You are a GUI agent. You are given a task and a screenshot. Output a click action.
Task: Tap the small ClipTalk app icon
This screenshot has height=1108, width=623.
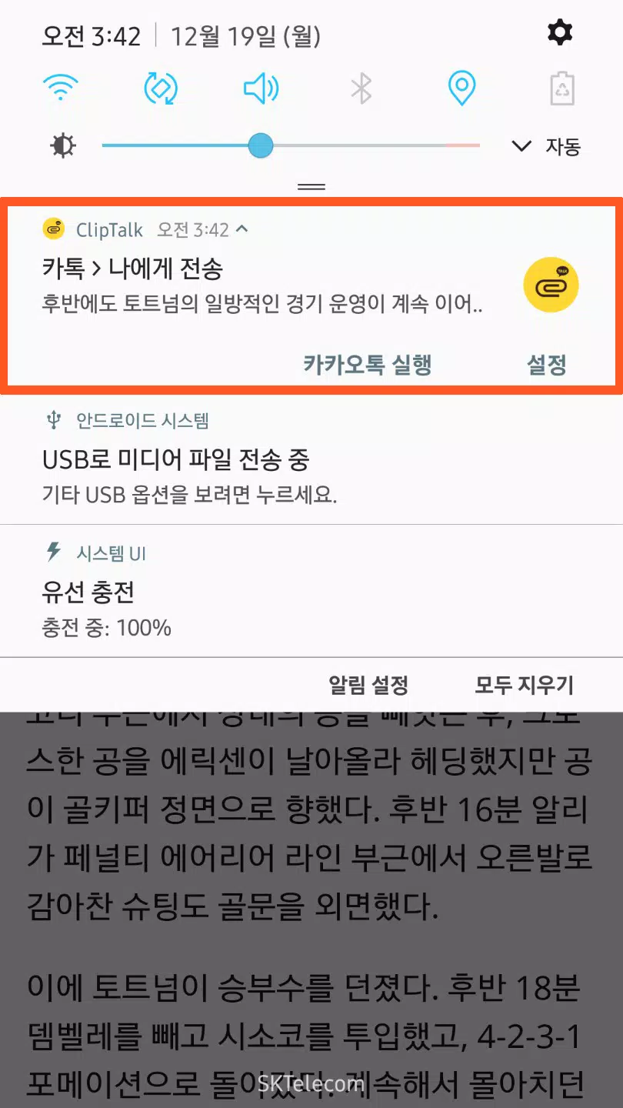click(x=53, y=229)
